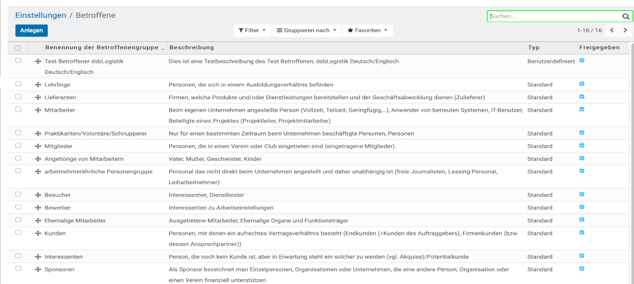
Task: Click drag handle icon for Kunden row
Action: point(38,233)
